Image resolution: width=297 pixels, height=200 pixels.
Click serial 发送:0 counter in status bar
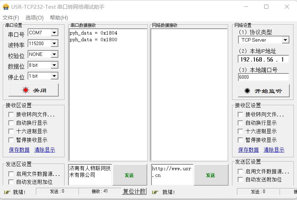pyautogui.click(x=57, y=191)
